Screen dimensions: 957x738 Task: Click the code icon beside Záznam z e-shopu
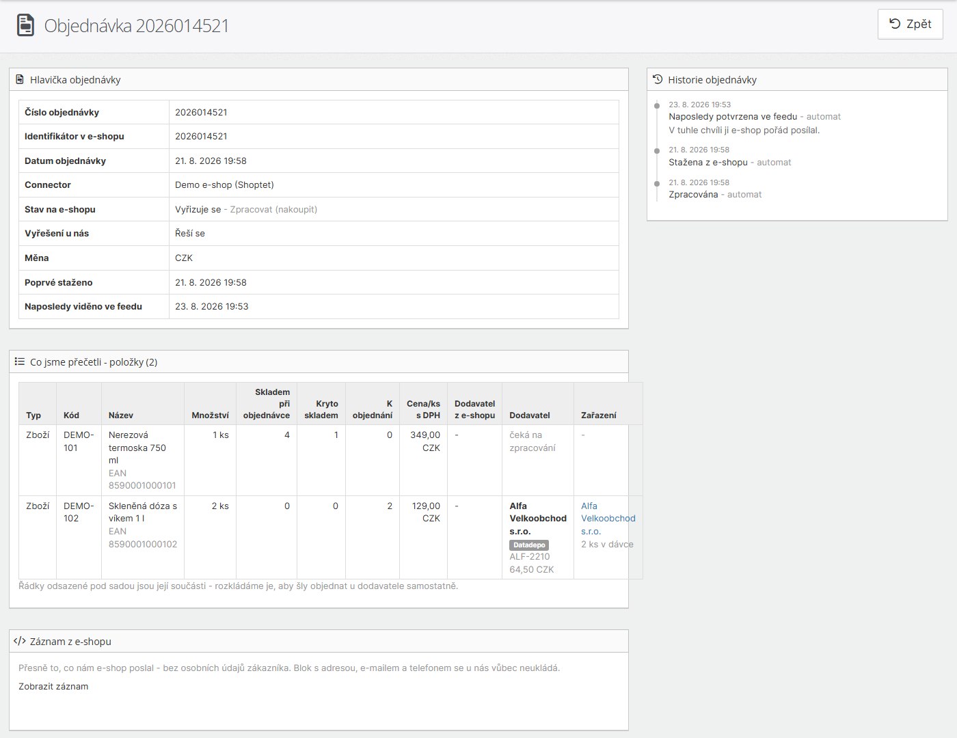tap(20, 641)
